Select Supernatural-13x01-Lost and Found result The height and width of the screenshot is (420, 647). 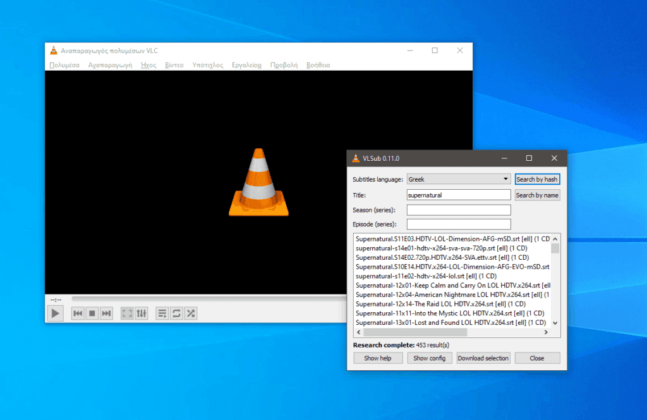(x=452, y=322)
